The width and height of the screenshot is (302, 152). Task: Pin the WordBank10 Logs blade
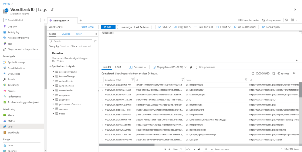pos(52,9)
